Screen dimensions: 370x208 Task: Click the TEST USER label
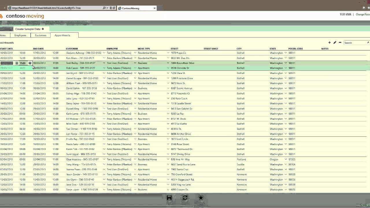[345, 14]
